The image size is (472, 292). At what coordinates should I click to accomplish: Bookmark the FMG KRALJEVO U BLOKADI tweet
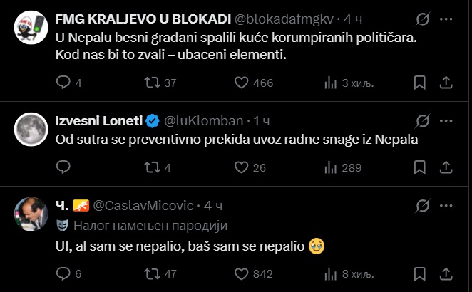420,83
